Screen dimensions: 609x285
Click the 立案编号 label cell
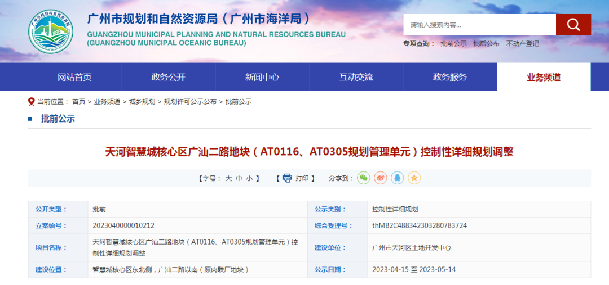(58, 225)
